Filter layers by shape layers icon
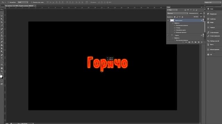Image resolution: width=222 pixels, height=124 pixels. tap(194, 10)
